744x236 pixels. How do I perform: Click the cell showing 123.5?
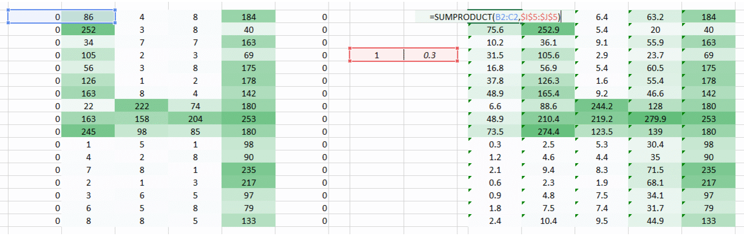point(602,131)
